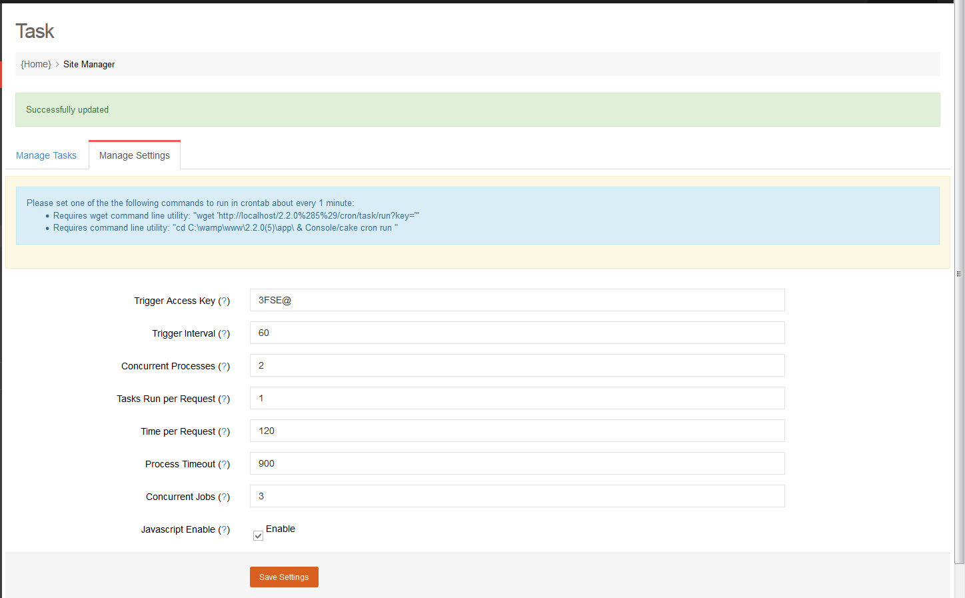Open help tooltip for Concurrent Processes
The height and width of the screenshot is (598, 965).
tap(224, 367)
